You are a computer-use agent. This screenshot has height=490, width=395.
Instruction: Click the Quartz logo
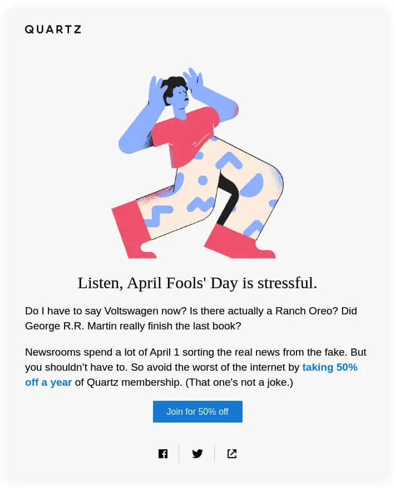pyautogui.click(x=53, y=30)
